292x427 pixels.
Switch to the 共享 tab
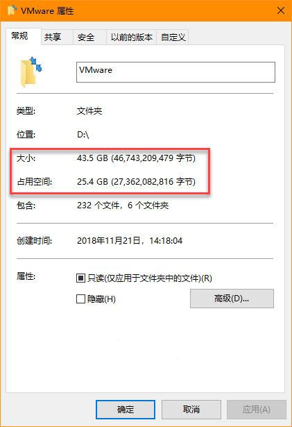coord(57,37)
